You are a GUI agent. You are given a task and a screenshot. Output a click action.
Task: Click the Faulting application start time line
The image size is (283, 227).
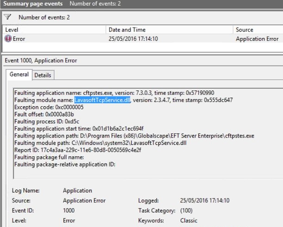(79, 129)
